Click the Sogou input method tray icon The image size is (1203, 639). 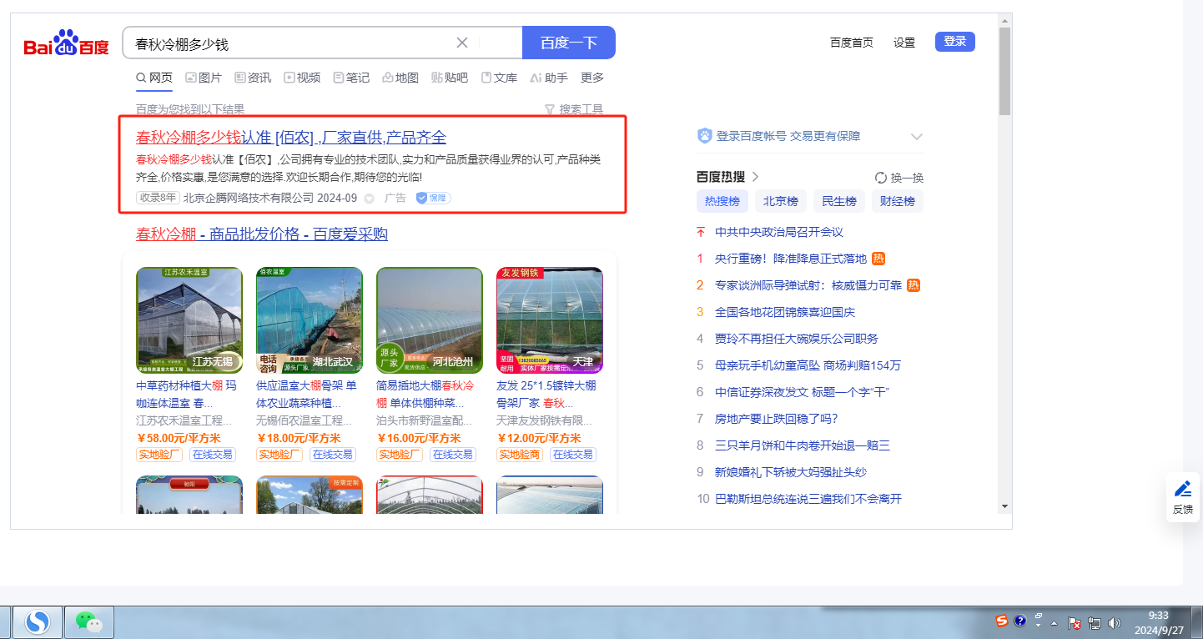pos(1002,621)
